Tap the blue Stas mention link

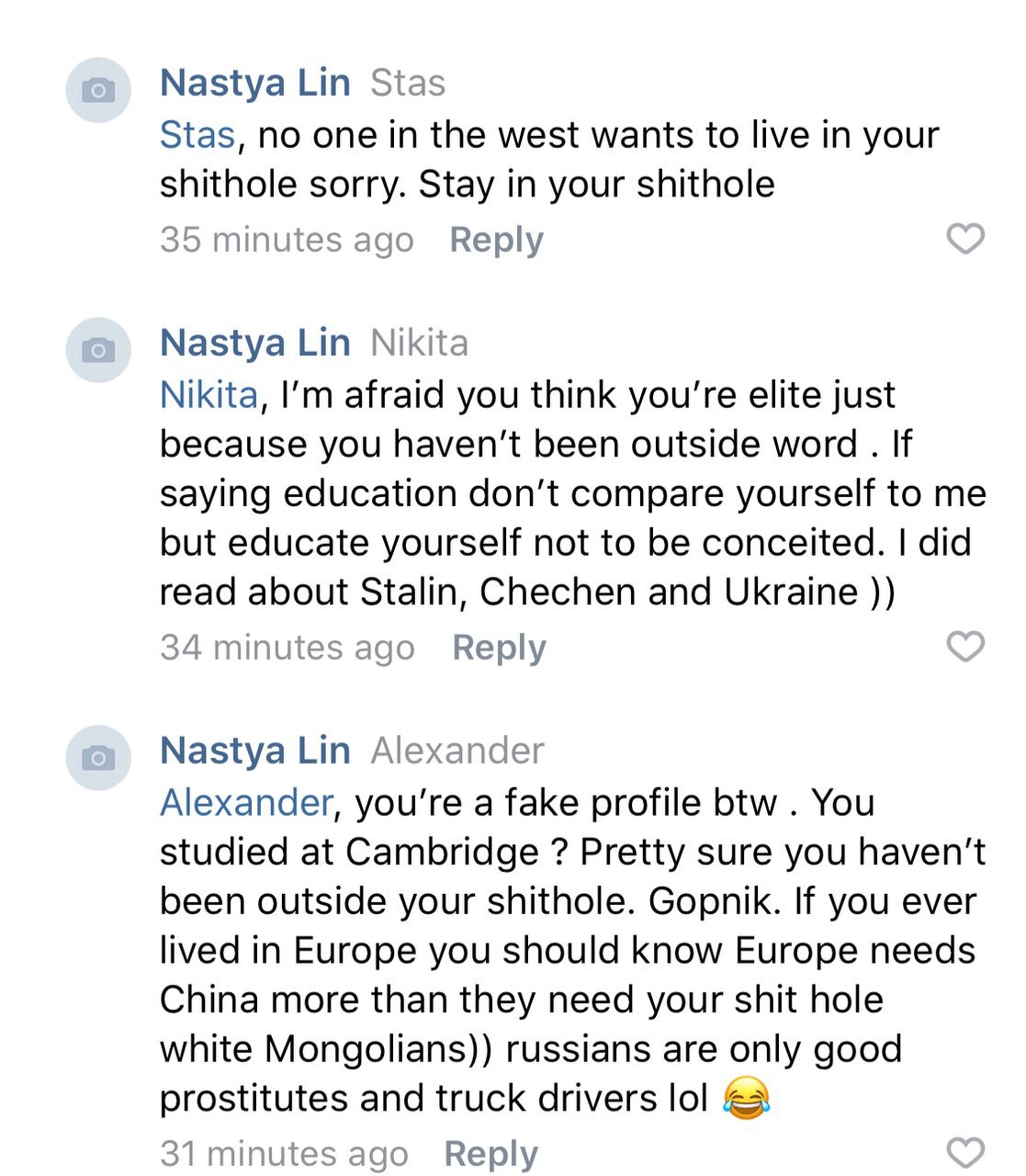pyautogui.click(x=197, y=135)
